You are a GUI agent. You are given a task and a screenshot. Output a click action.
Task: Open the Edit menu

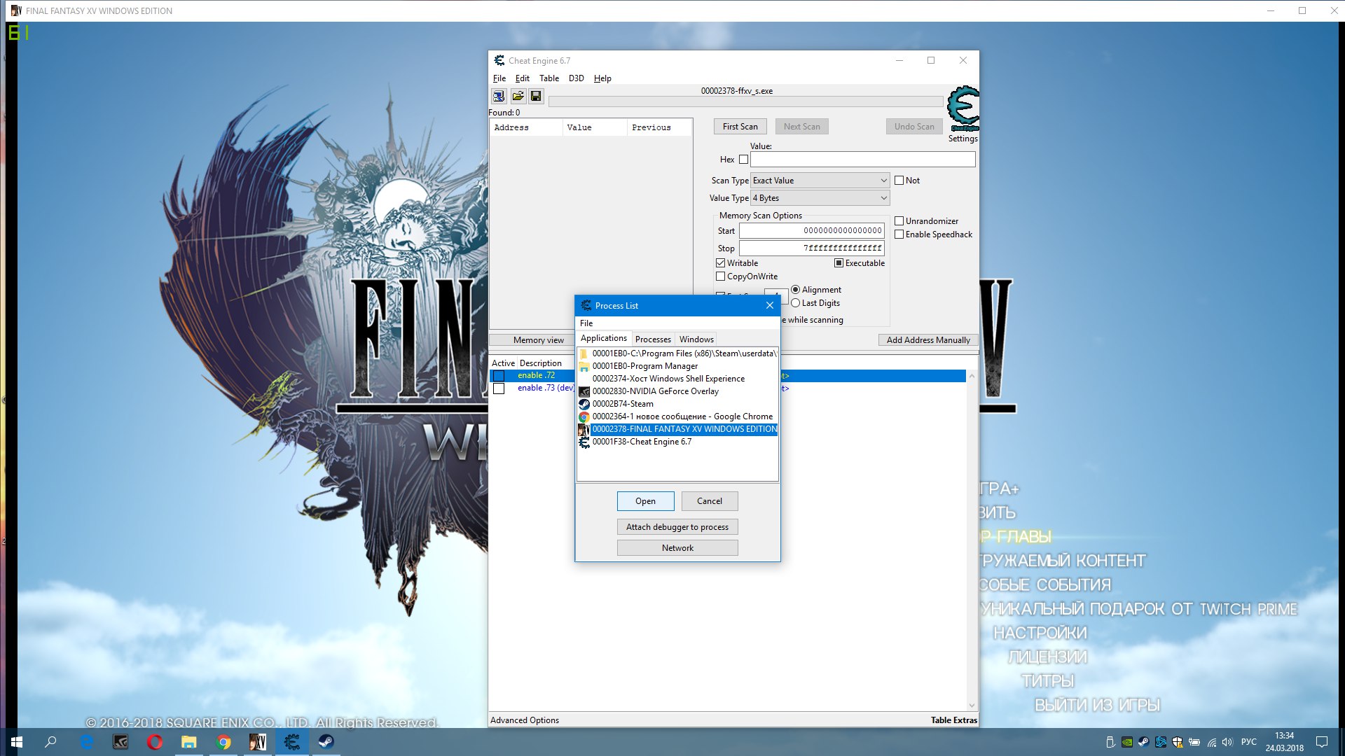click(x=523, y=78)
